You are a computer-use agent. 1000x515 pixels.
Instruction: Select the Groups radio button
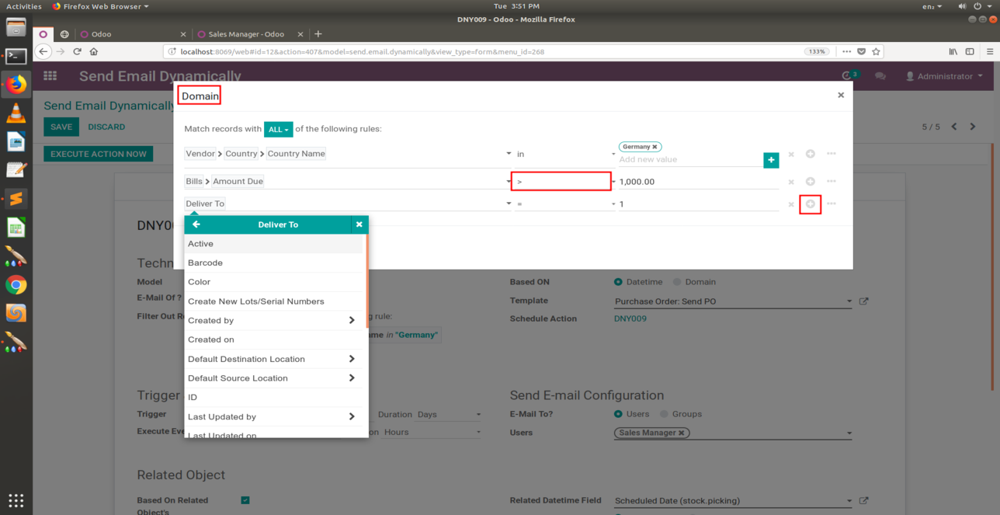tap(665, 414)
